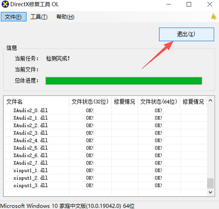Screen dimensions: 219x209
Task: Open the 文件(F) menu
Action: 13,17
